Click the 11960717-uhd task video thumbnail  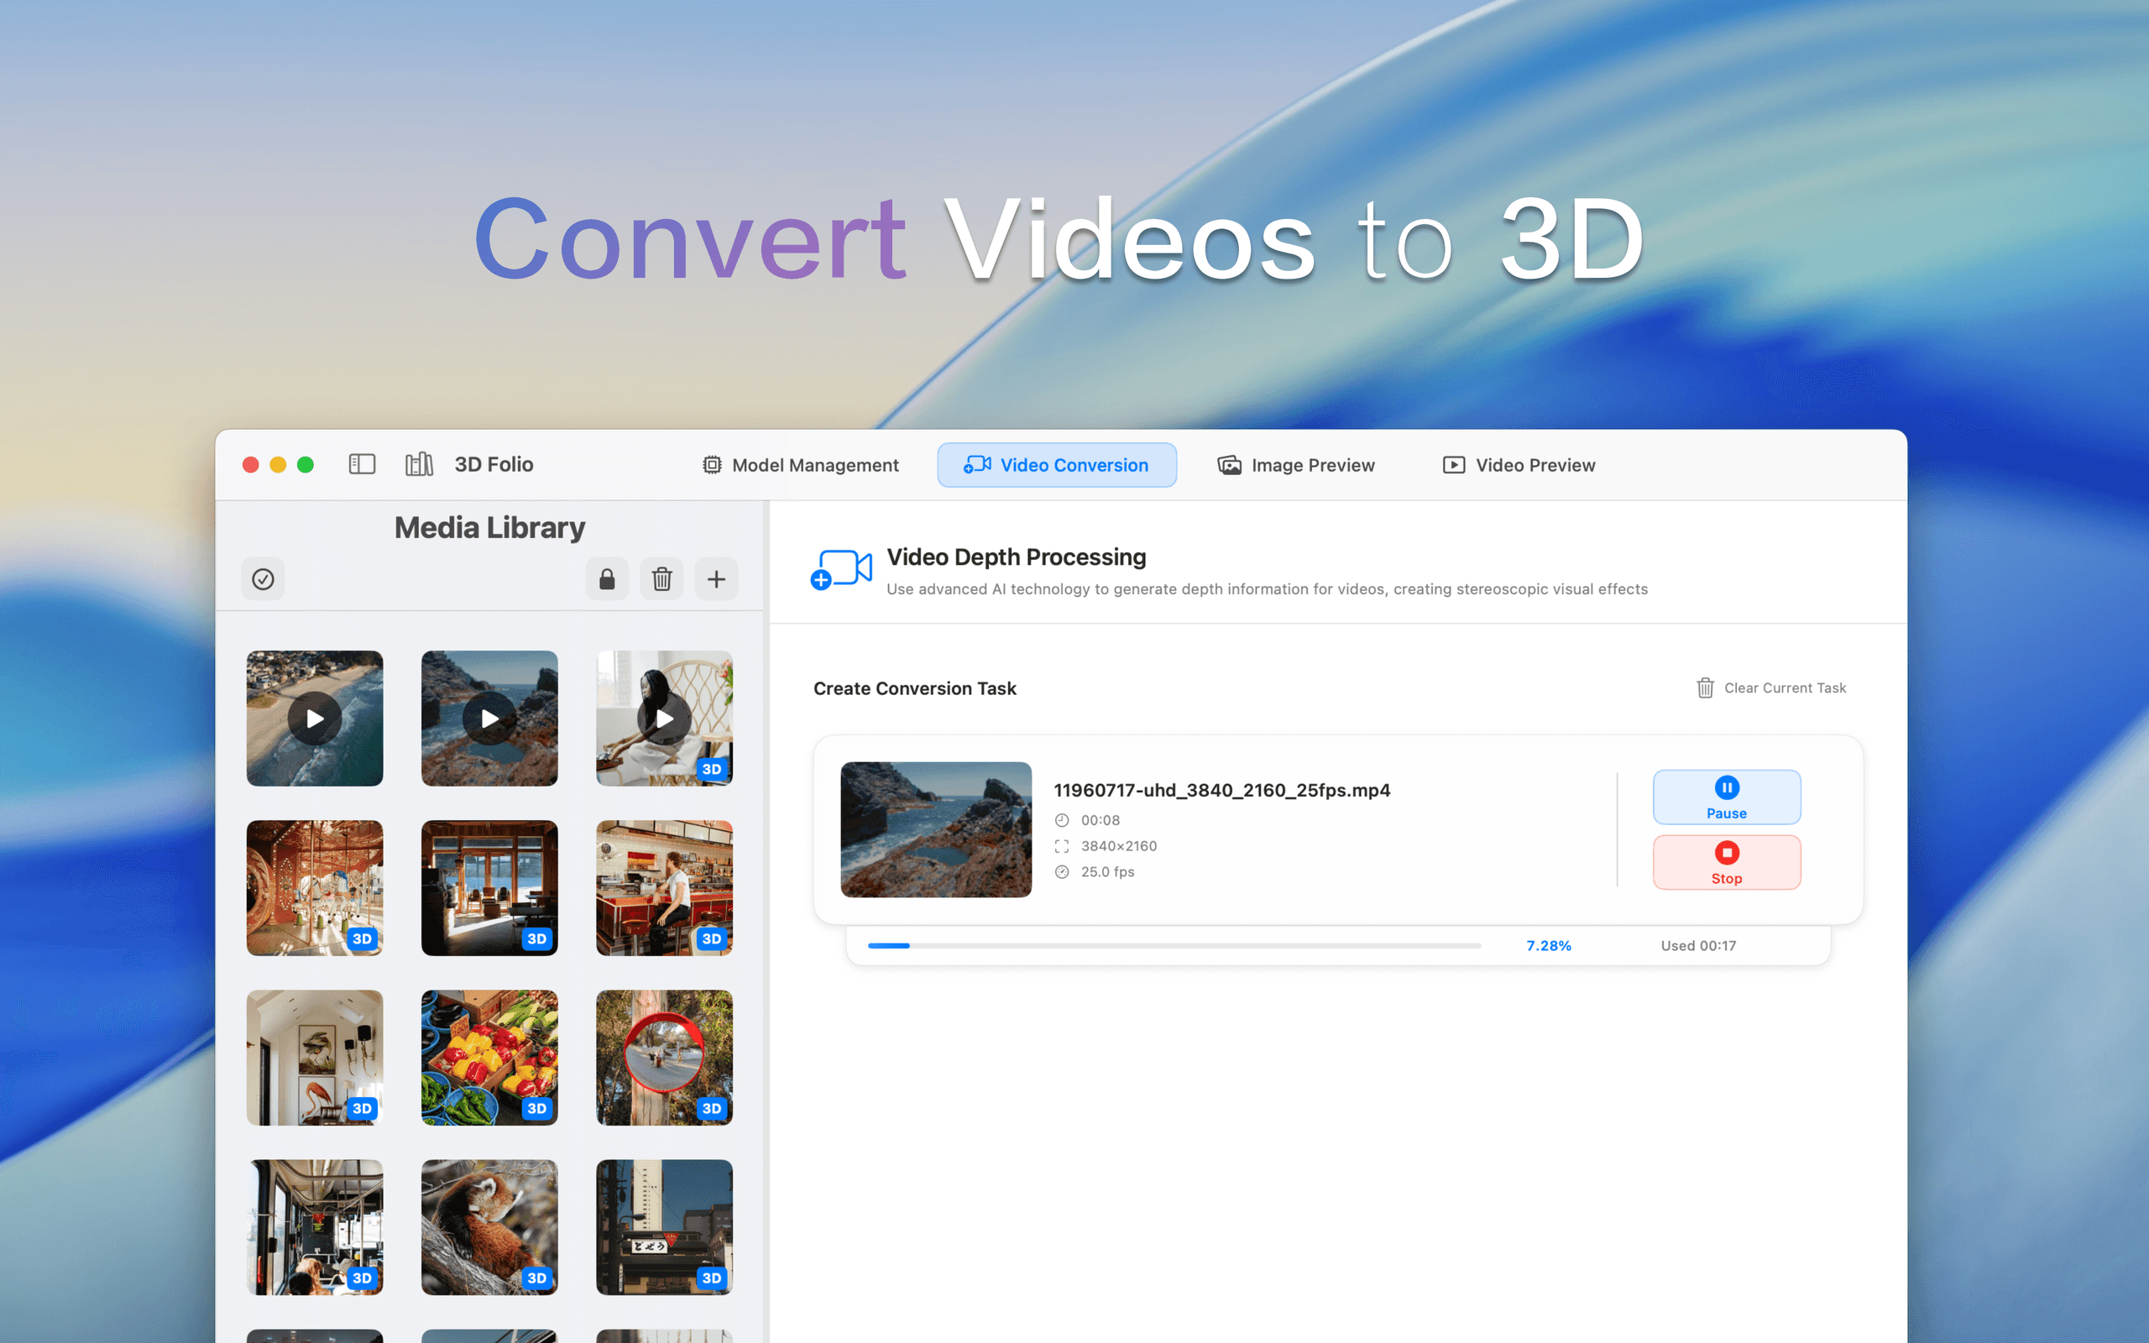click(936, 829)
